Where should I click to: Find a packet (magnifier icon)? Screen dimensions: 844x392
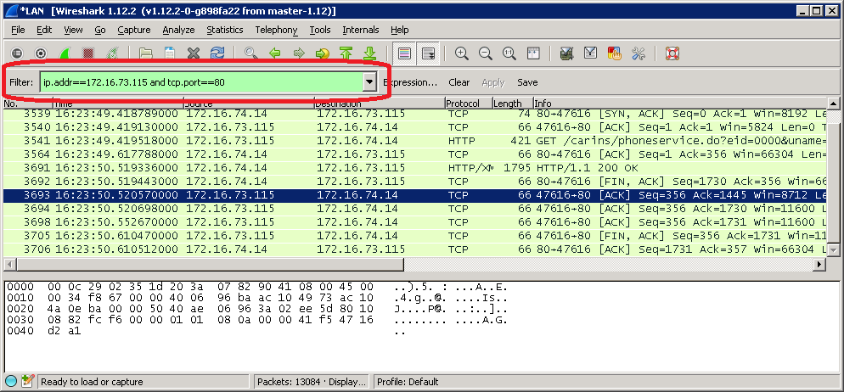tap(250, 53)
